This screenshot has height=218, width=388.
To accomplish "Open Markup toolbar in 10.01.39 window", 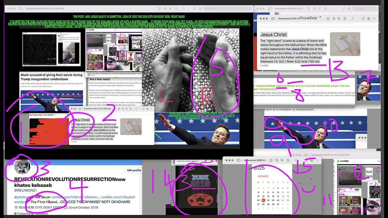I will (x=200, y=8).
